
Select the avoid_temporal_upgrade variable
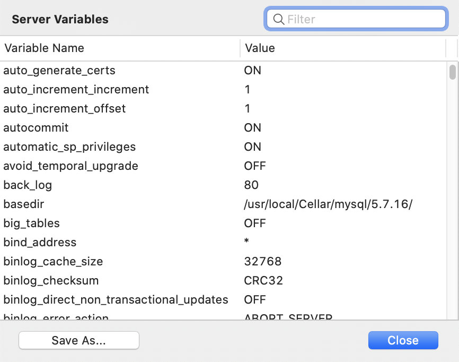[70, 166]
